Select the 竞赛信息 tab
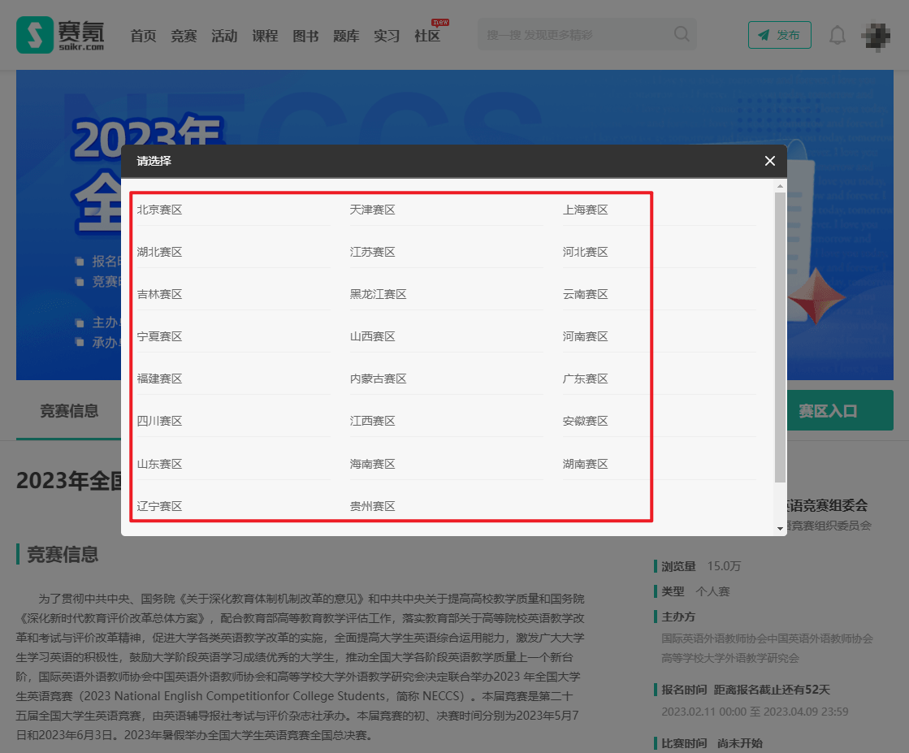This screenshot has height=753, width=909. click(x=69, y=411)
